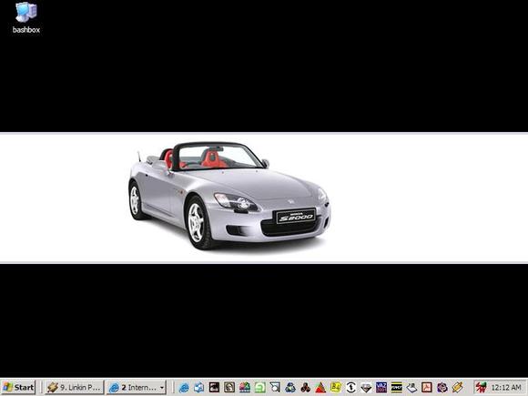
Task: Click the Honda S2000 wallpaper car image
Action: click(x=229, y=196)
